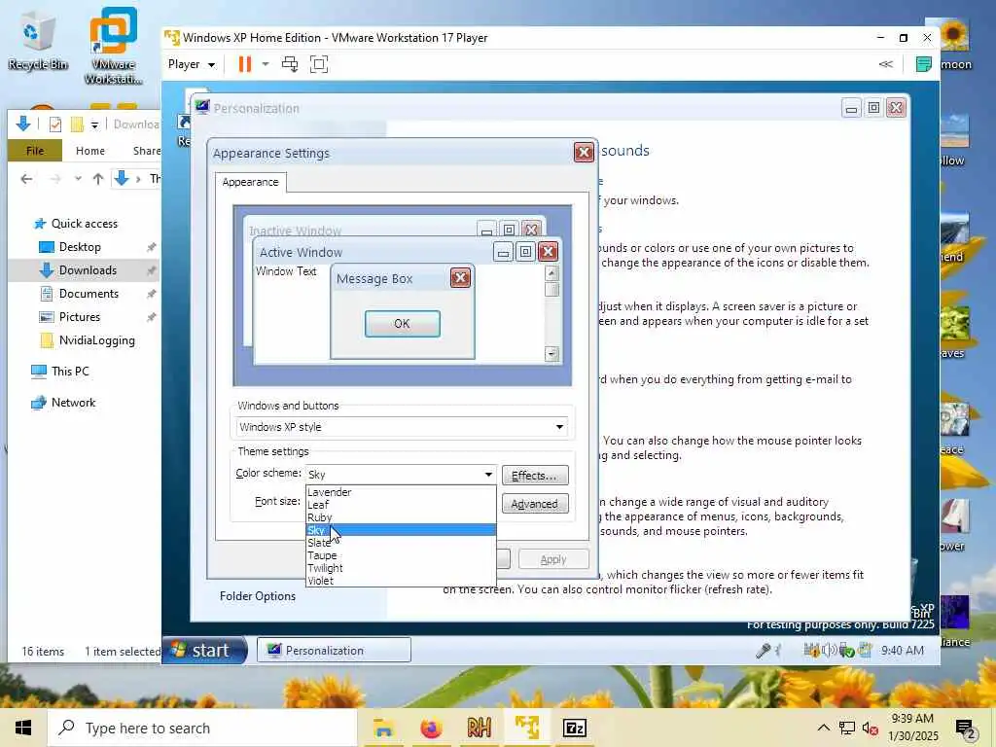Choose Violet from the color scheme list
This screenshot has height=747, width=996.
pos(401,581)
